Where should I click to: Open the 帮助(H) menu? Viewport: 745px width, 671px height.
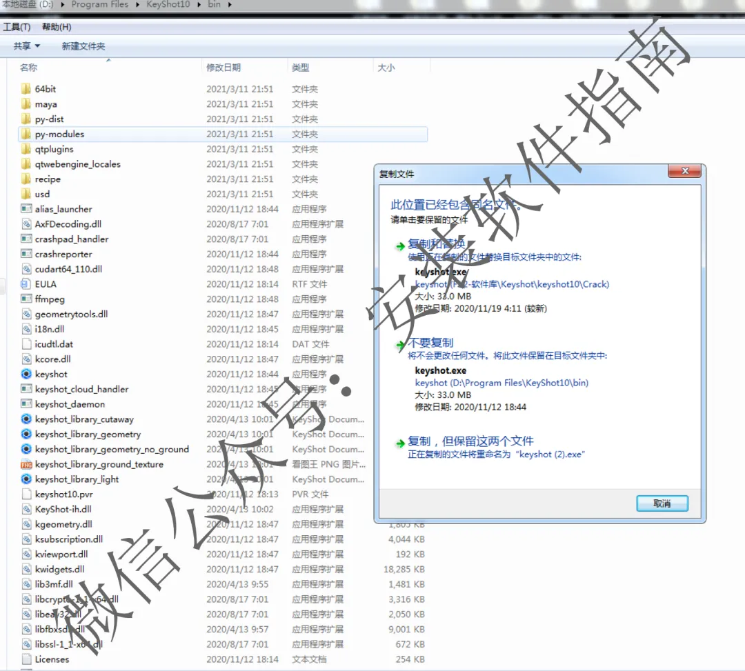point(57,27)
